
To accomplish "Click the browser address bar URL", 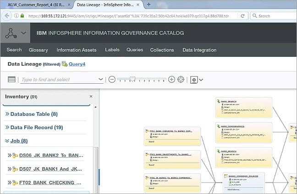I will pos(128,16).
